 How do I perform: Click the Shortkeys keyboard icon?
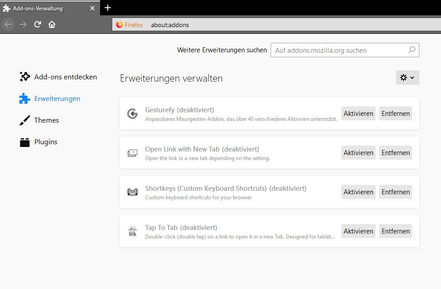(133, 192)
